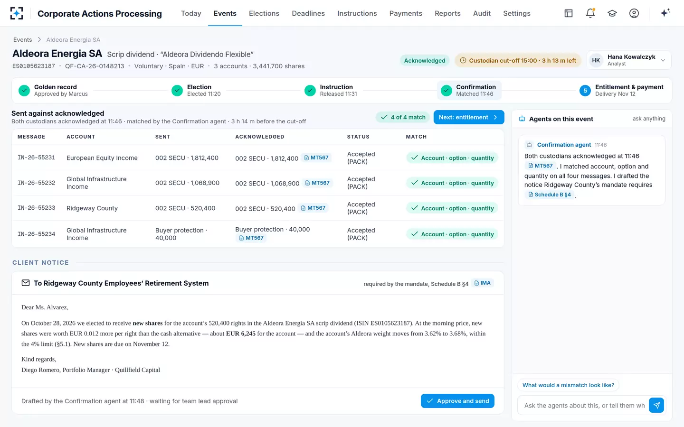684x427 pixels.
Task: Click the Instruction step checkmark
Action: coord(310,91)
